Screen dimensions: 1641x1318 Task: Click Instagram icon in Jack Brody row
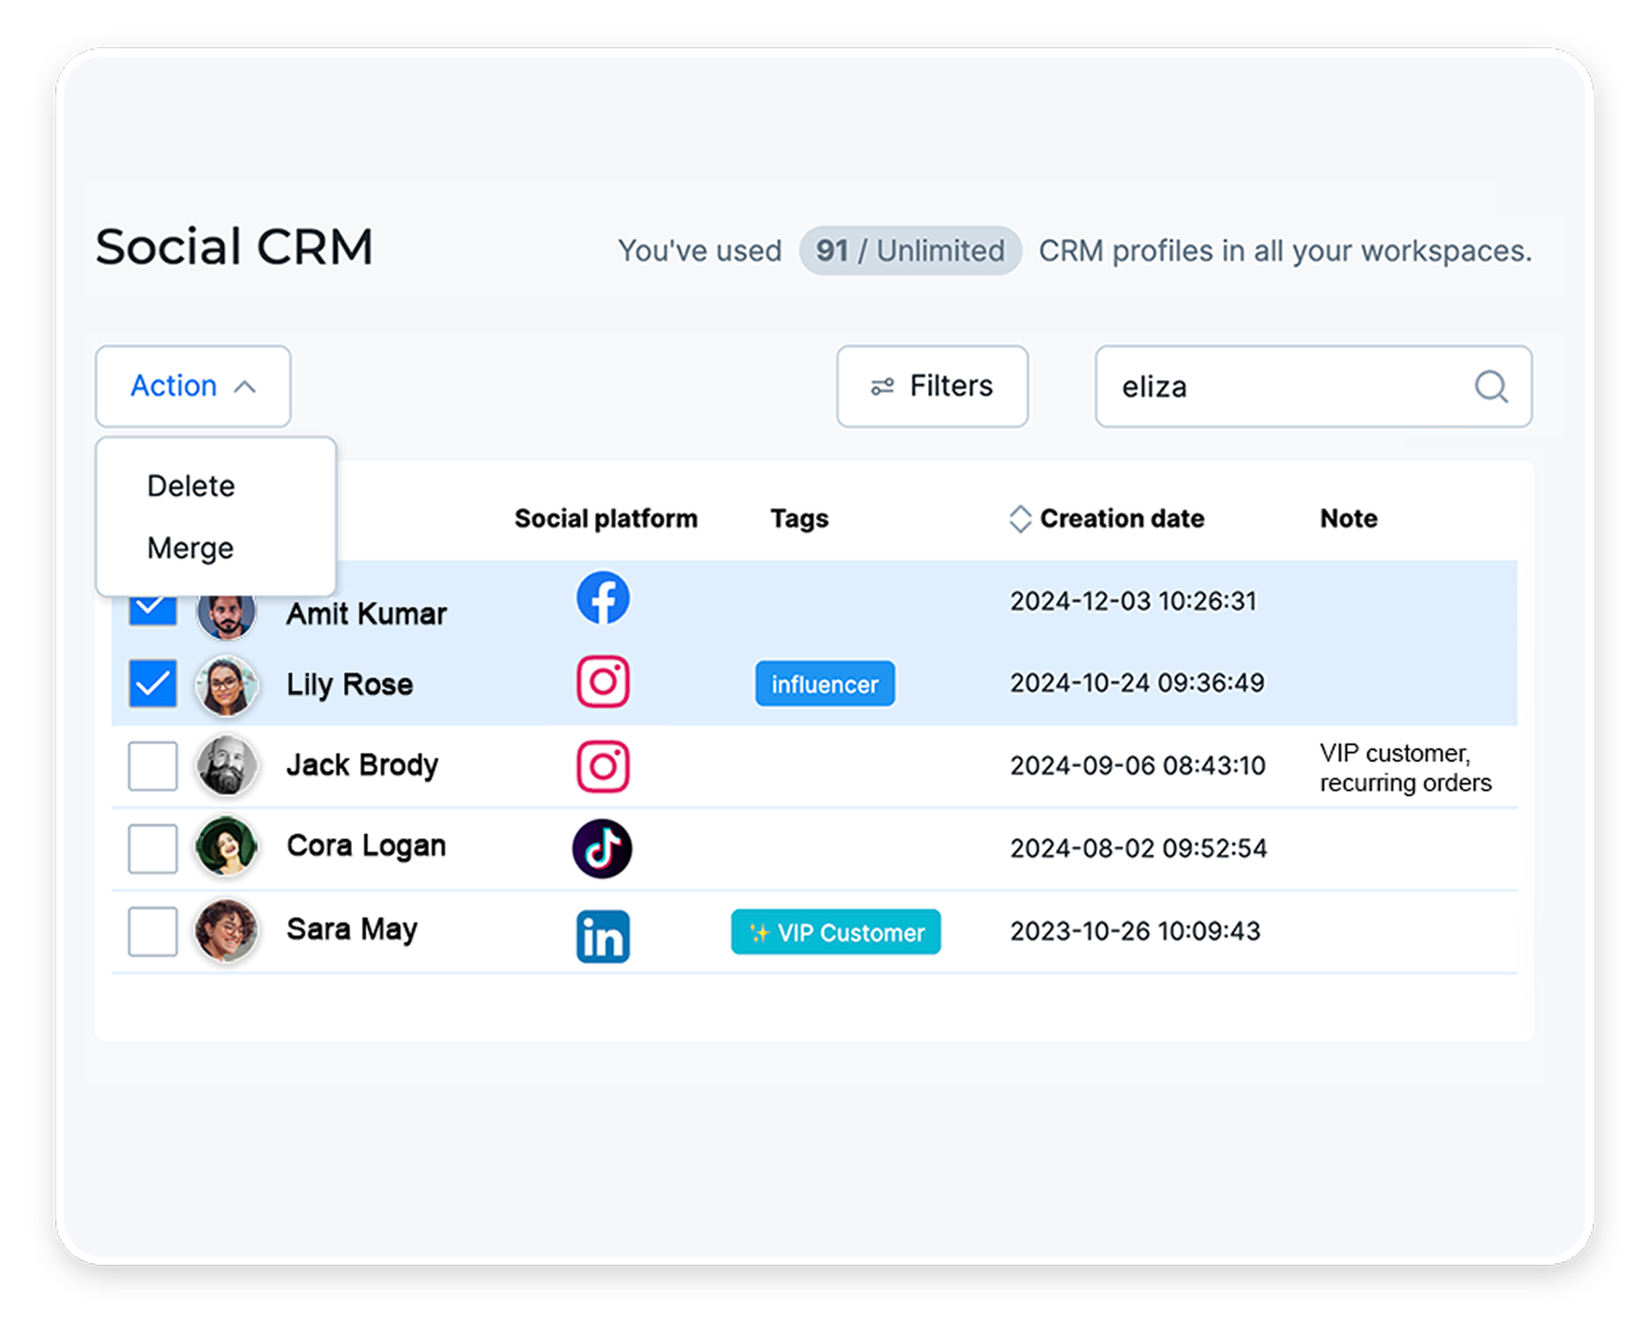[x=602, y=767]
